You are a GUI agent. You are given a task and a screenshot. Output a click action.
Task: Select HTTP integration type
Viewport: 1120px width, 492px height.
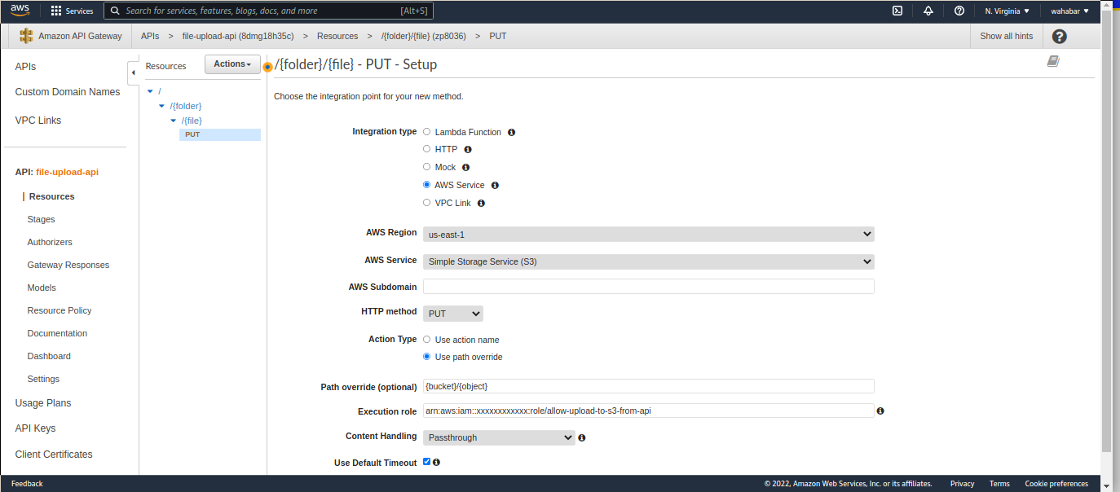pyautogui.click(x=426, y=149)
